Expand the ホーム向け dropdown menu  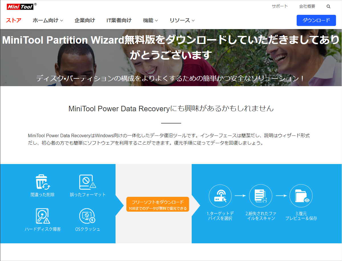48,20
